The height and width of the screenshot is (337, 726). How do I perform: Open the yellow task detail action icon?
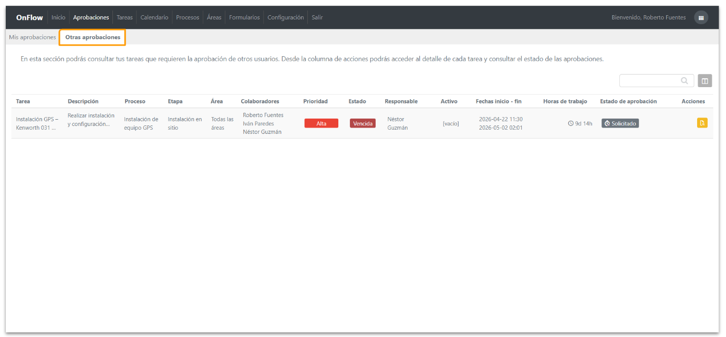[702, 123]
